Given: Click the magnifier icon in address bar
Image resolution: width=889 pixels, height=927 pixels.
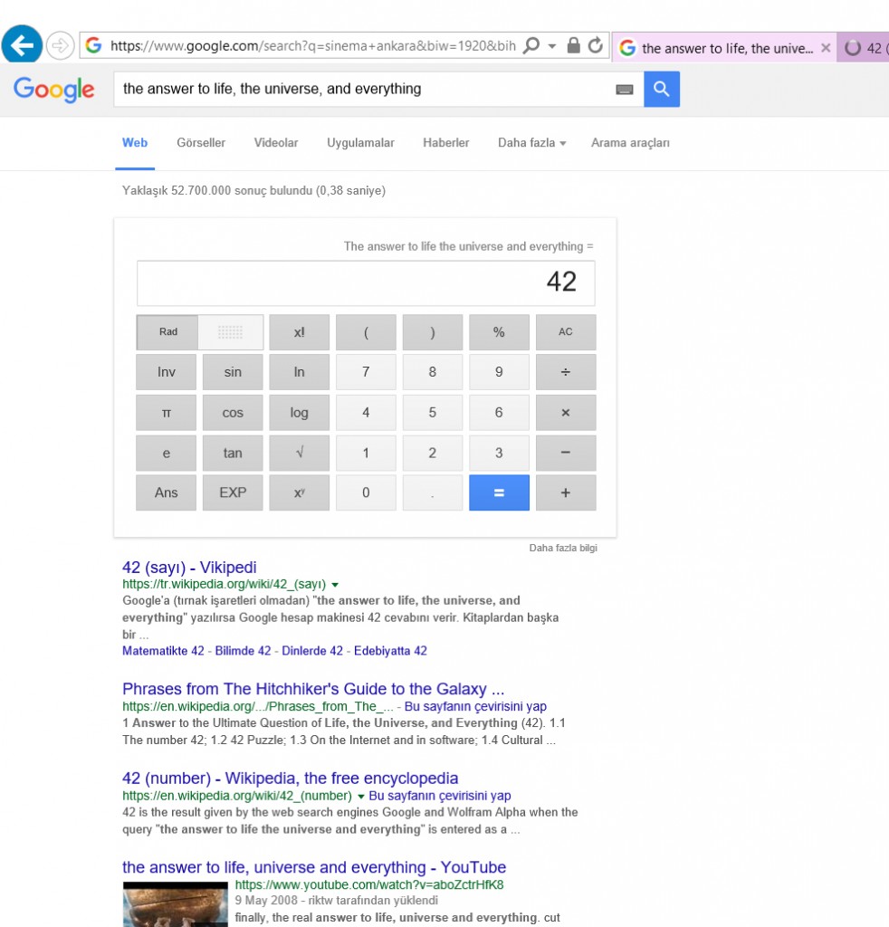Looking at the screenshot, I should pyautogui.click(x=531, y=45).
